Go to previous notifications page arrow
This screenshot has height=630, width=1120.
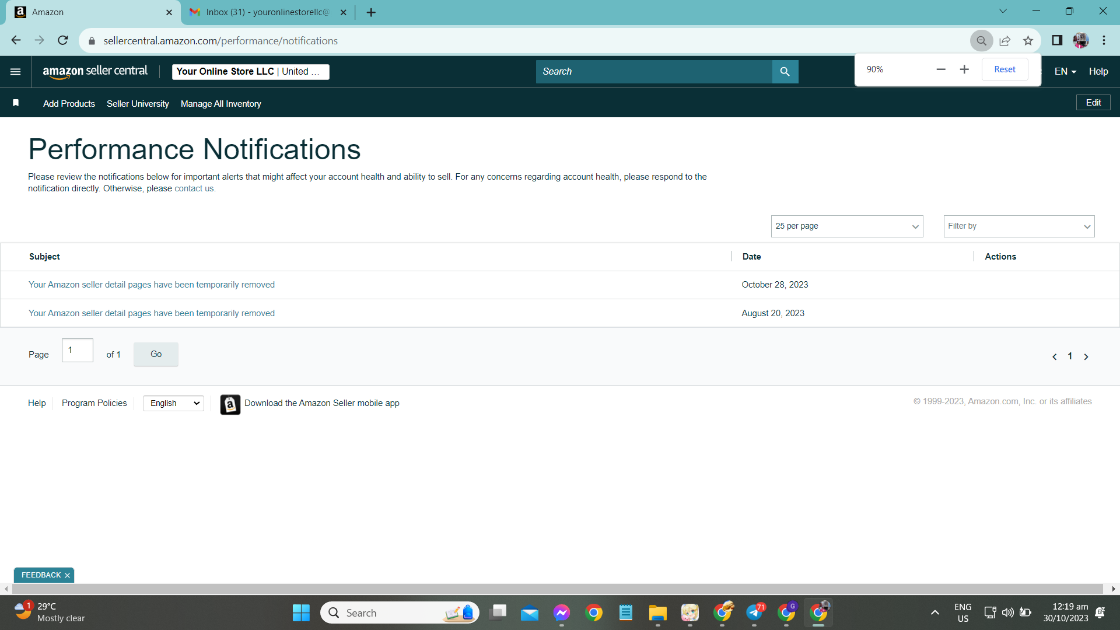[x=1055, y=357]
